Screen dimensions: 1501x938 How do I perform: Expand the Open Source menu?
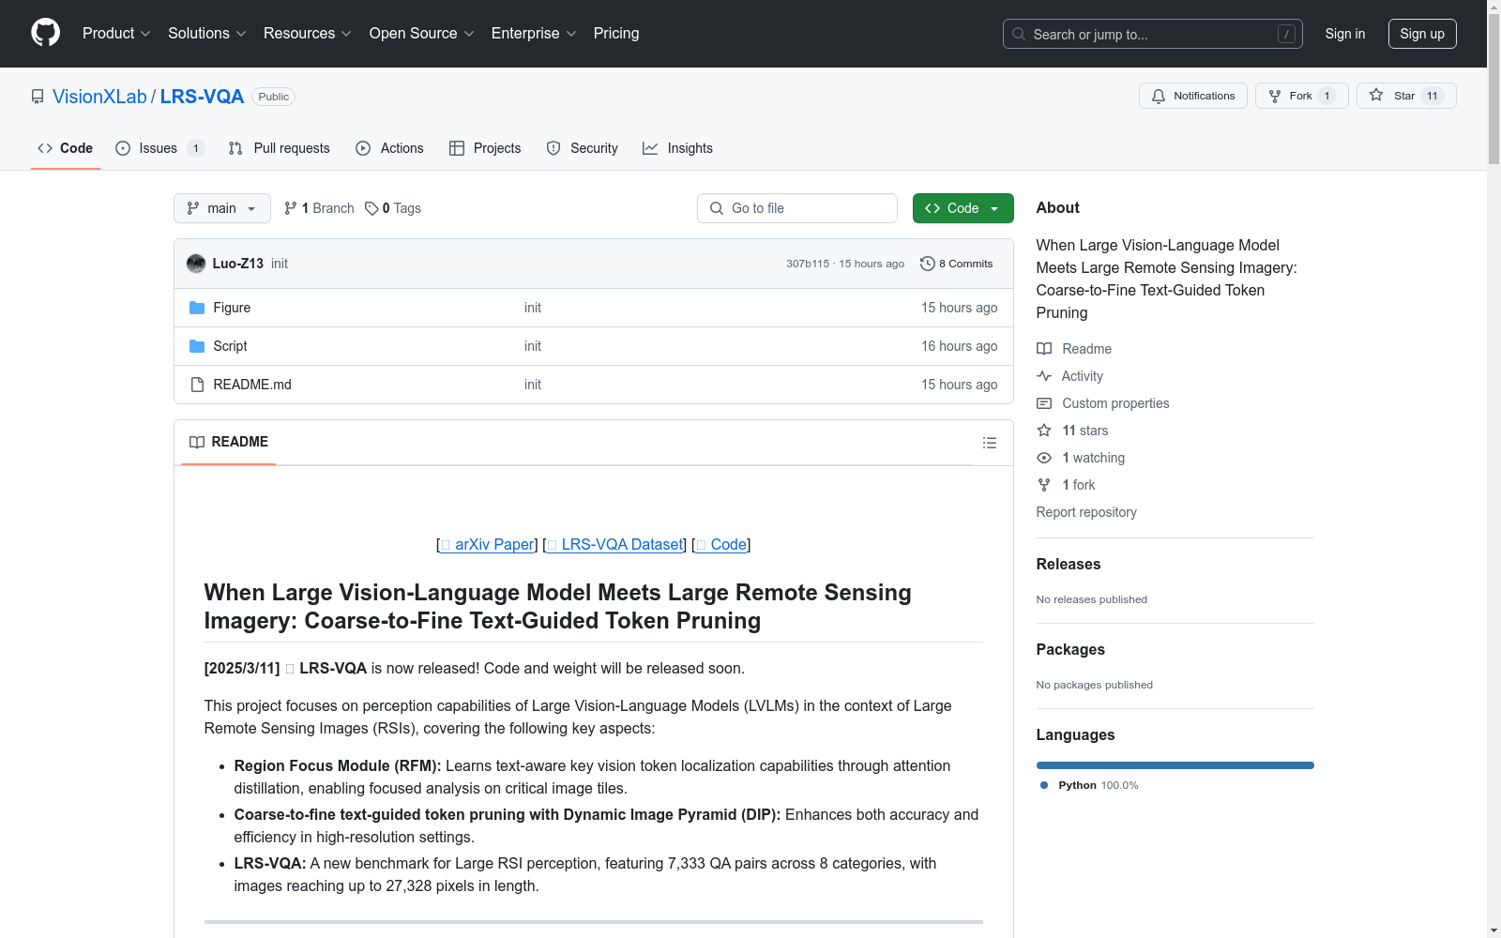tap(422, 33)
